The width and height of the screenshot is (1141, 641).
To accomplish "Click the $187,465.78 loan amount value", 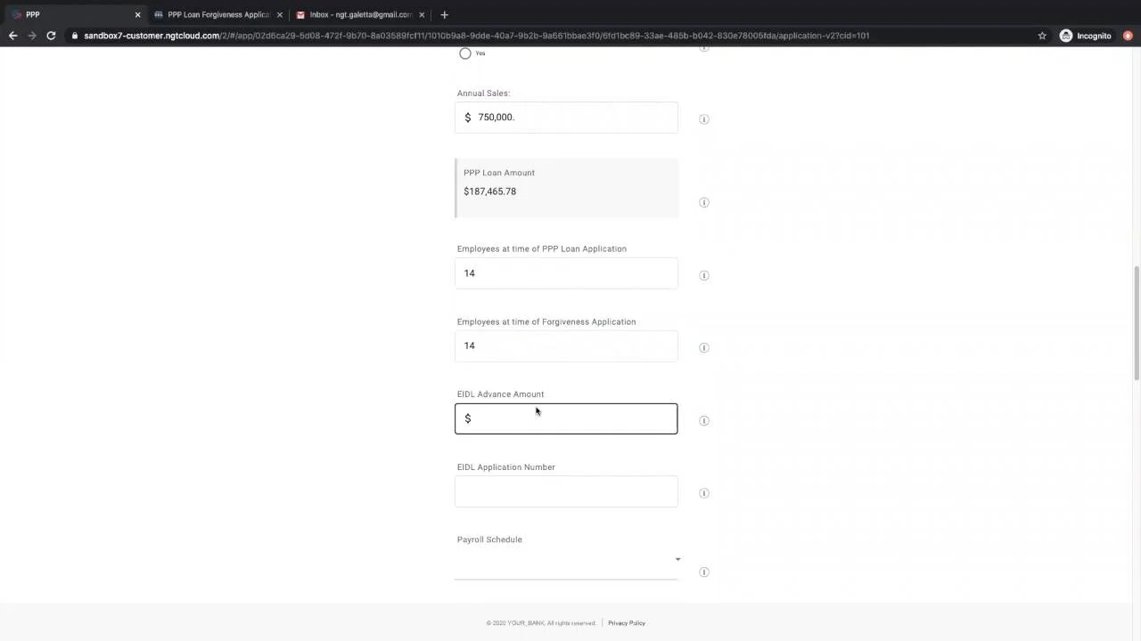I will point(489,191).
